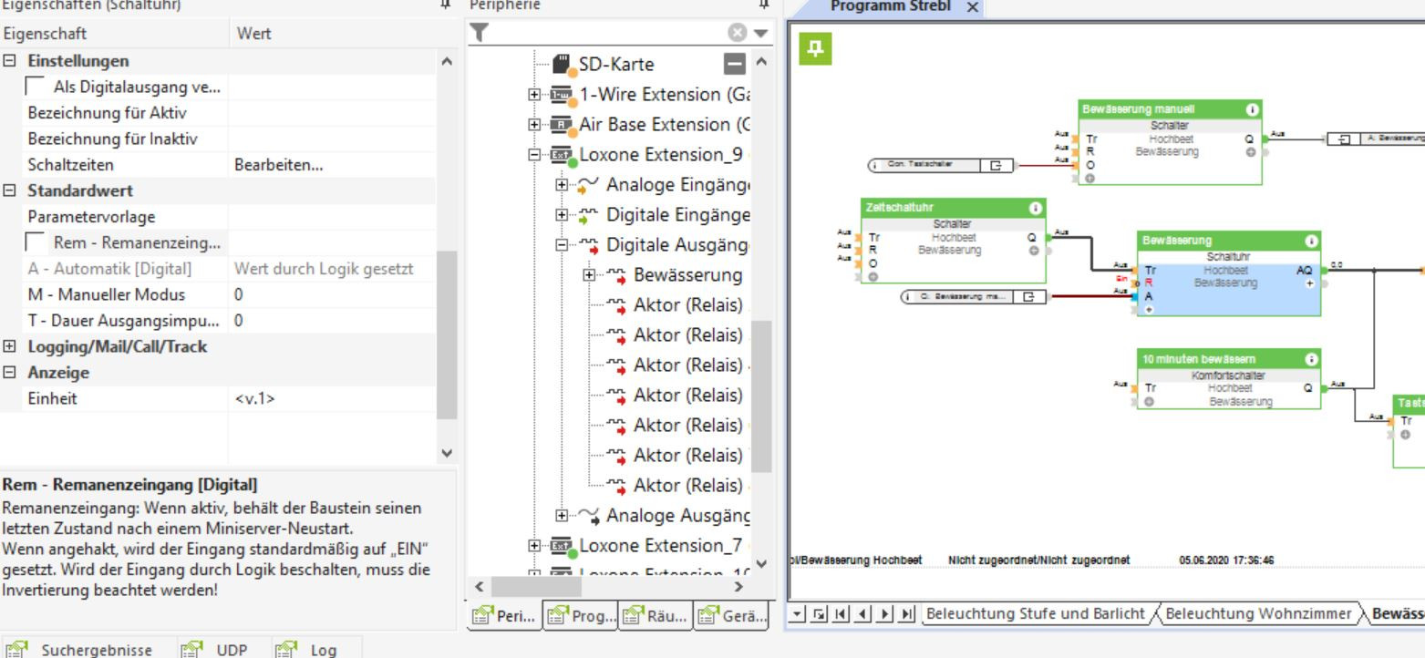Select the Bewässerung manuell block header
Viewport: 1425px width, 658px height.
click(1171, 109)
